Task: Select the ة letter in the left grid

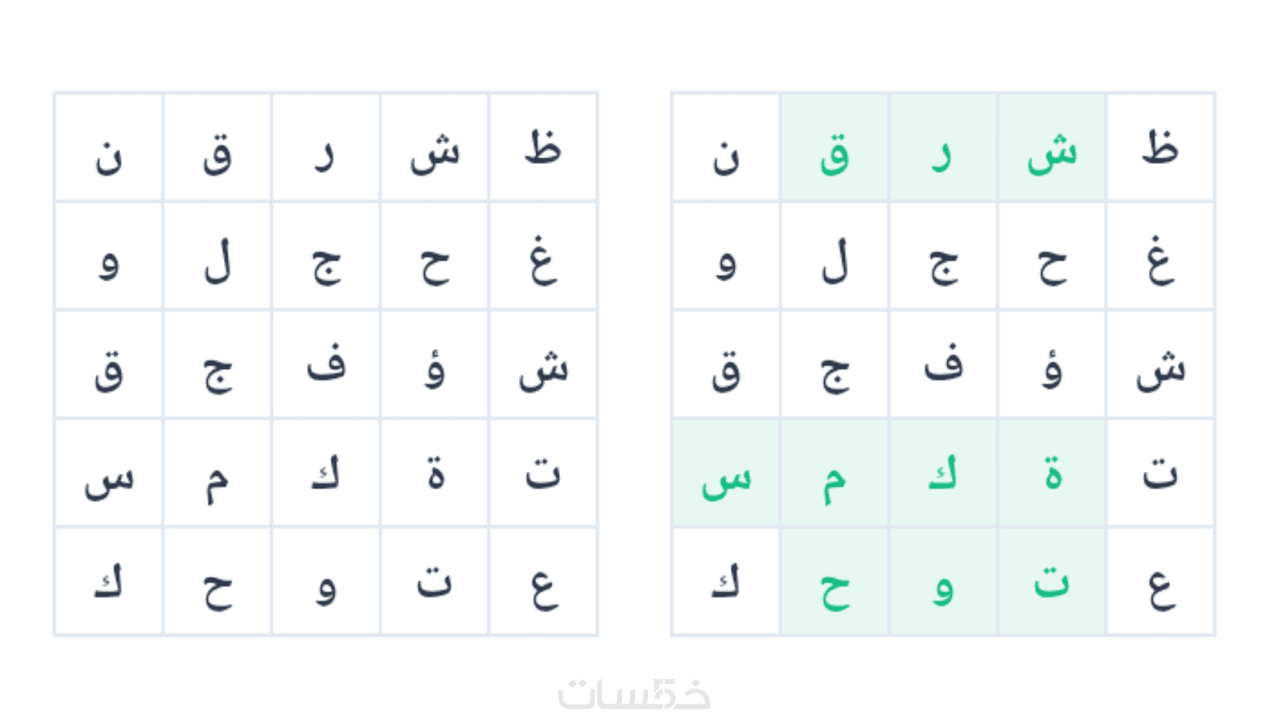Action: [434, 473]
